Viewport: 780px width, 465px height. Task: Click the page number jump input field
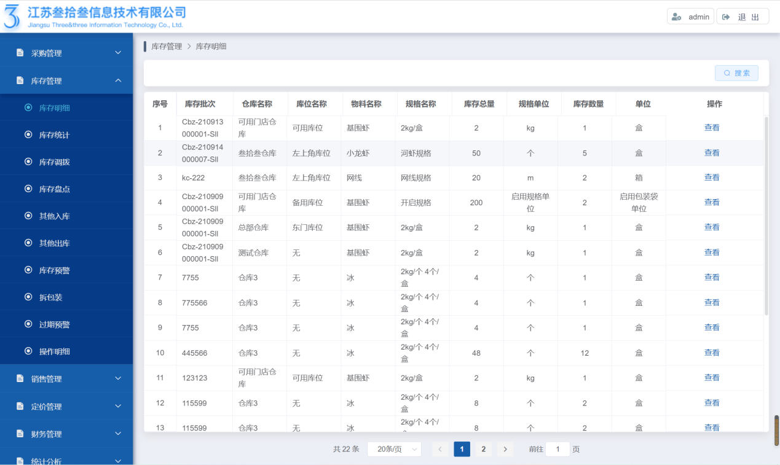[557, 449]
